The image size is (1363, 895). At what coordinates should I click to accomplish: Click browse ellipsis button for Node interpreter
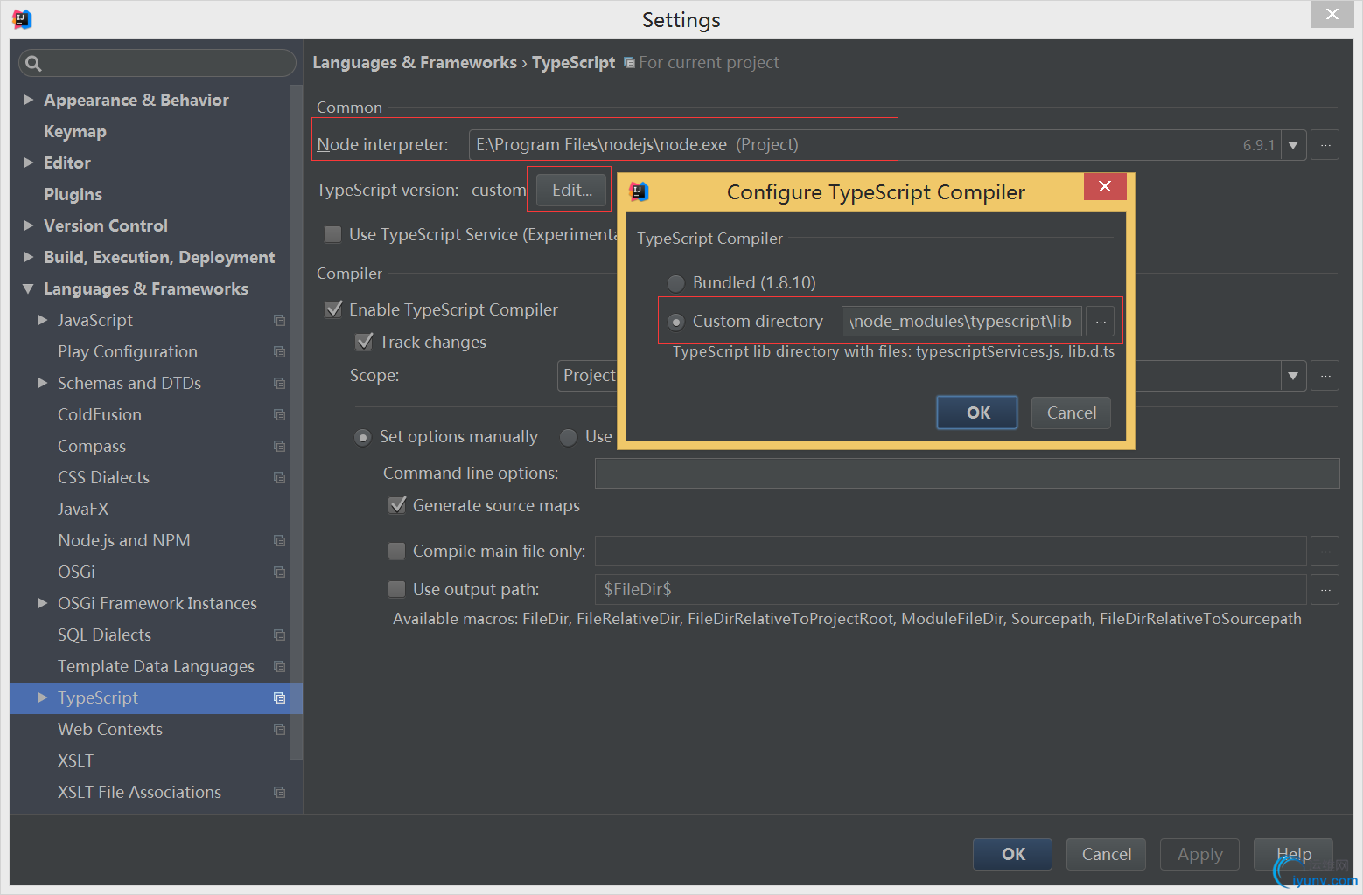[1325, 145]
